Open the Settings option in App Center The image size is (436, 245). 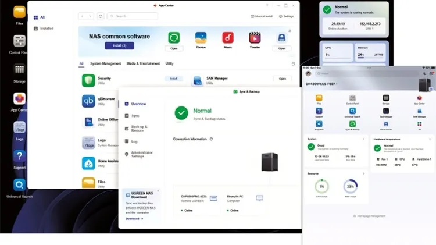click(x=286, y=16)
